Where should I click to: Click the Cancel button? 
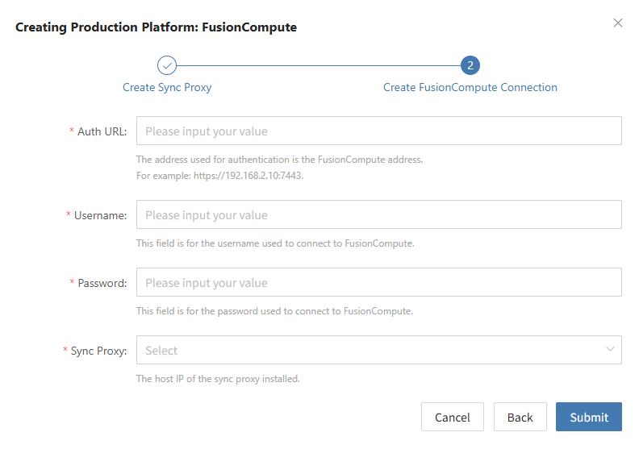point(453,417)
